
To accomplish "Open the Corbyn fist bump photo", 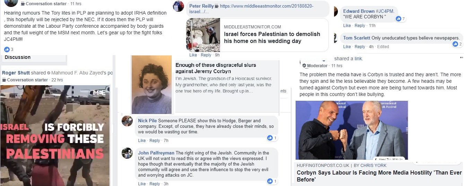I will point(352,130).
